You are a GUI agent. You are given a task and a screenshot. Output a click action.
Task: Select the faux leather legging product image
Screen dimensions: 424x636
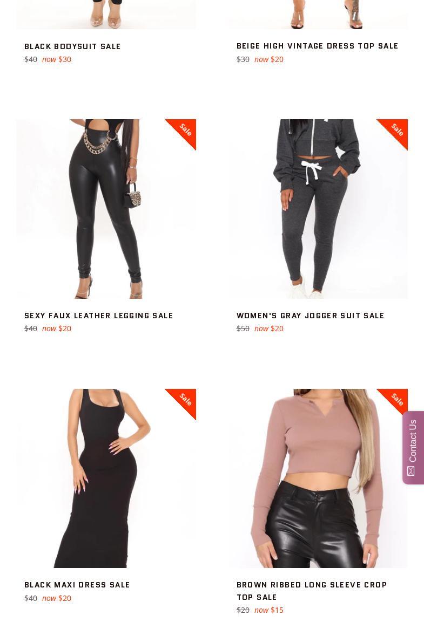(106, 209)
